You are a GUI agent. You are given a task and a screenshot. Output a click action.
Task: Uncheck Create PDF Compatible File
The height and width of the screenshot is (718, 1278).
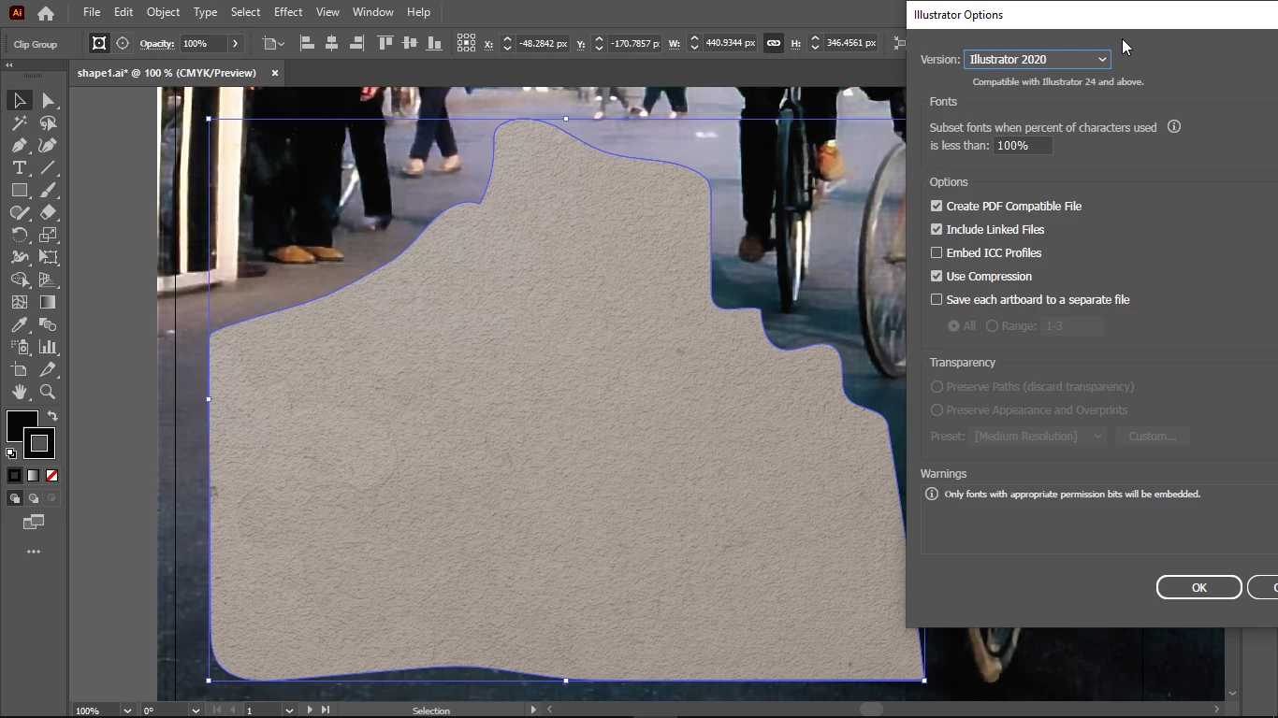[x=937, y=206]
